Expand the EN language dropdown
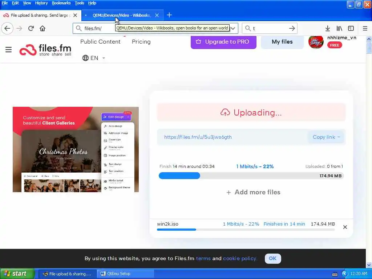The height and width of the screenshot is (279, 372). (x=104, y=58)
